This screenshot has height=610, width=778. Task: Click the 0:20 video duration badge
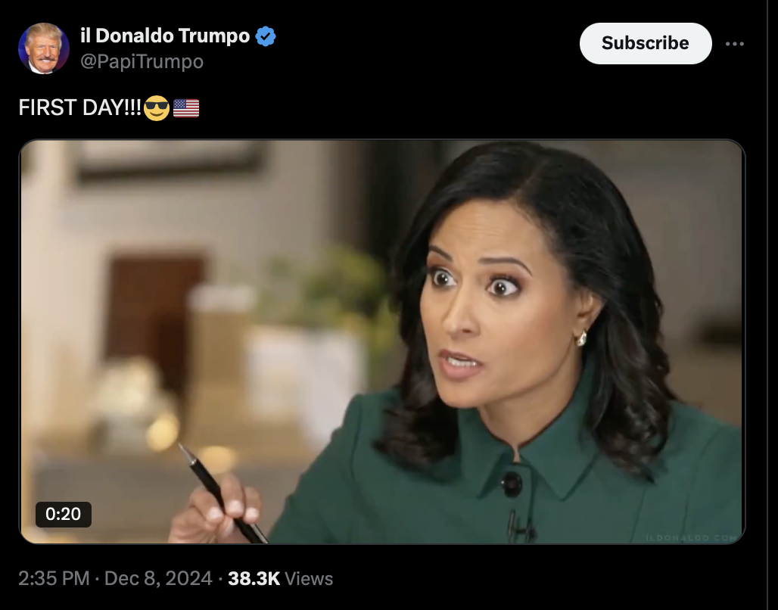coord(63,514)
